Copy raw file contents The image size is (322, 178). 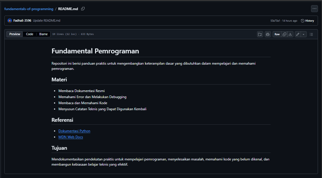pyautogui.click(x=284, y=34)
